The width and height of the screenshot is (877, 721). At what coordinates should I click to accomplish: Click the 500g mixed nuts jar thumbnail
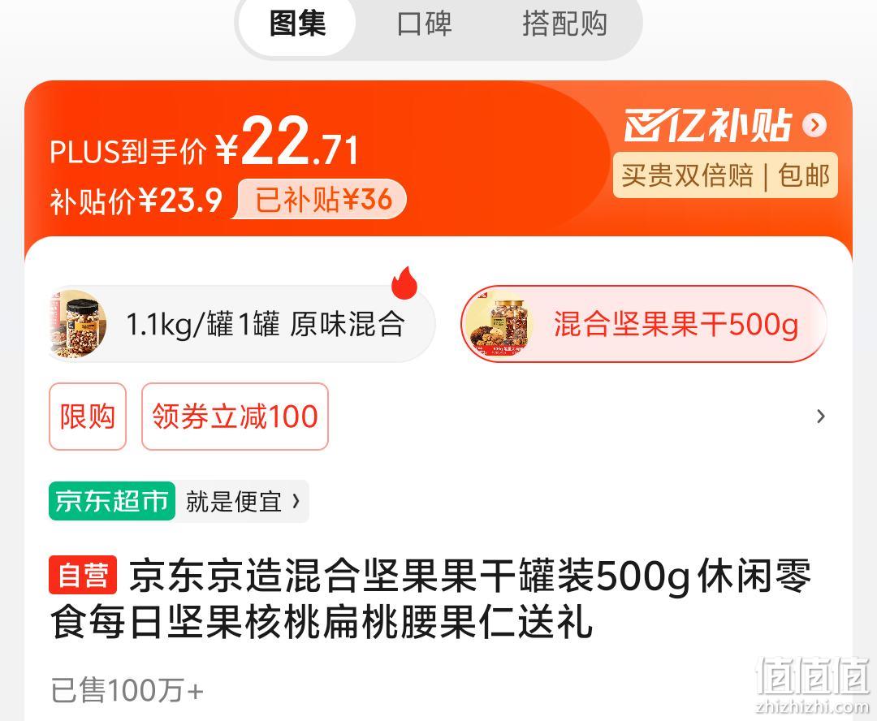498,324
